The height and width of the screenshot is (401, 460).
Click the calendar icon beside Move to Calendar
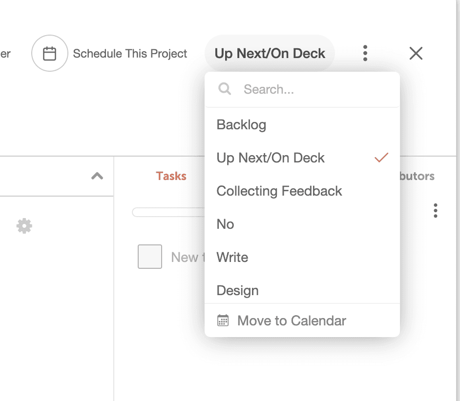click(223, 320)
